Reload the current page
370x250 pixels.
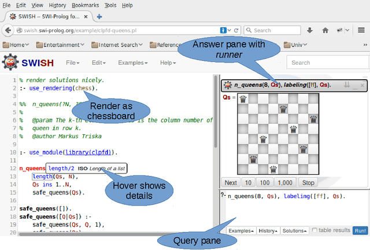(237, 30)
